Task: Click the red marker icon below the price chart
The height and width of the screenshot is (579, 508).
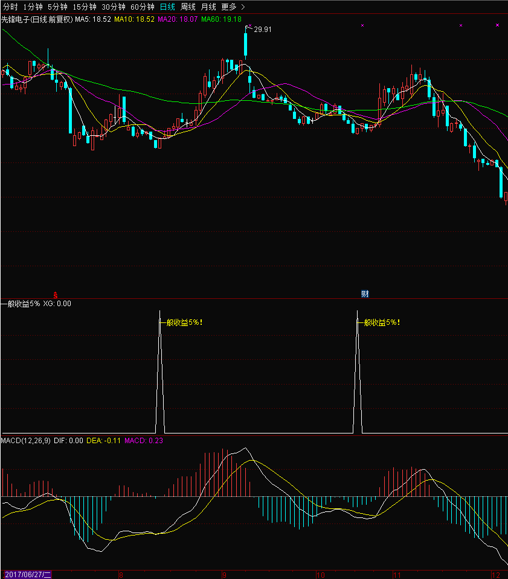Action: tap(55, 295)
